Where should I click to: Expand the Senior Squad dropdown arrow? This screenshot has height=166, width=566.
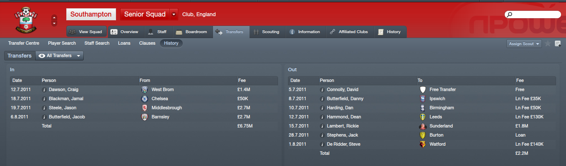(174, 14)
